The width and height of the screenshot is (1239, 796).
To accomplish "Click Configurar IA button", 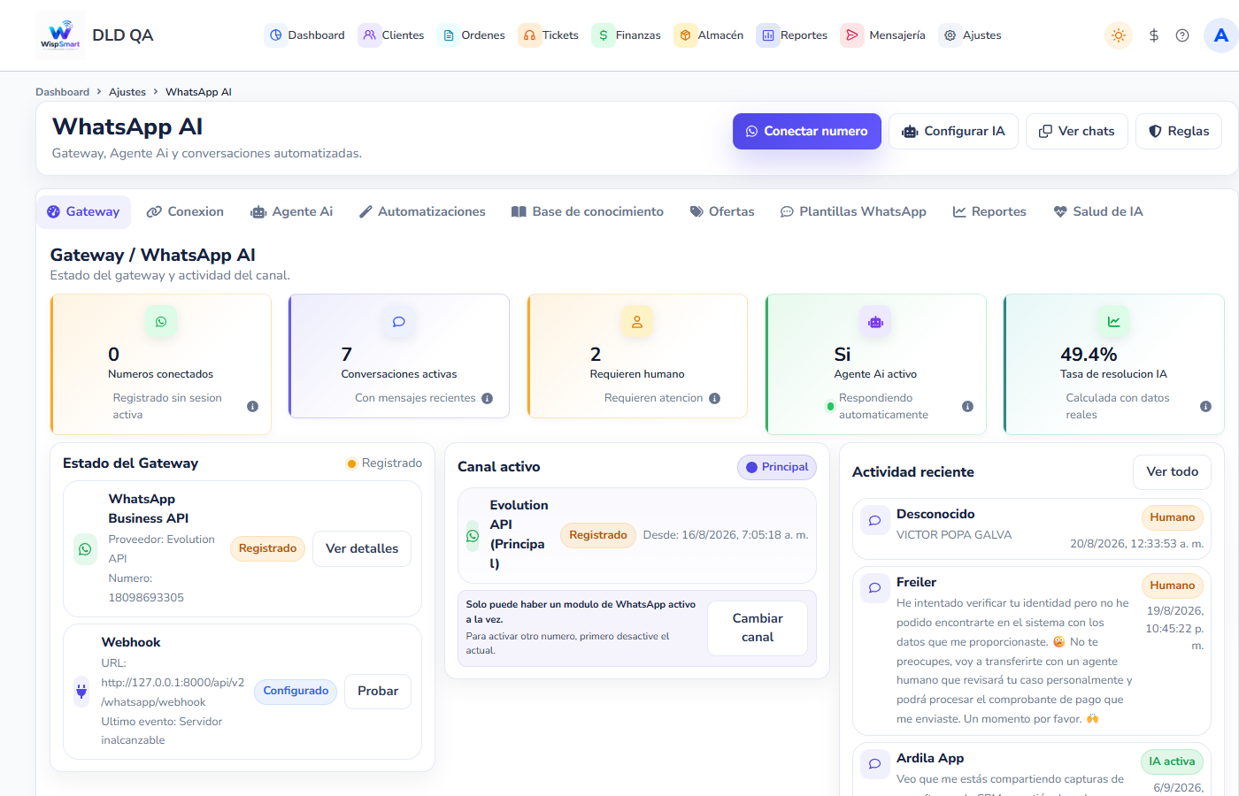I will (x=953, y=131).
